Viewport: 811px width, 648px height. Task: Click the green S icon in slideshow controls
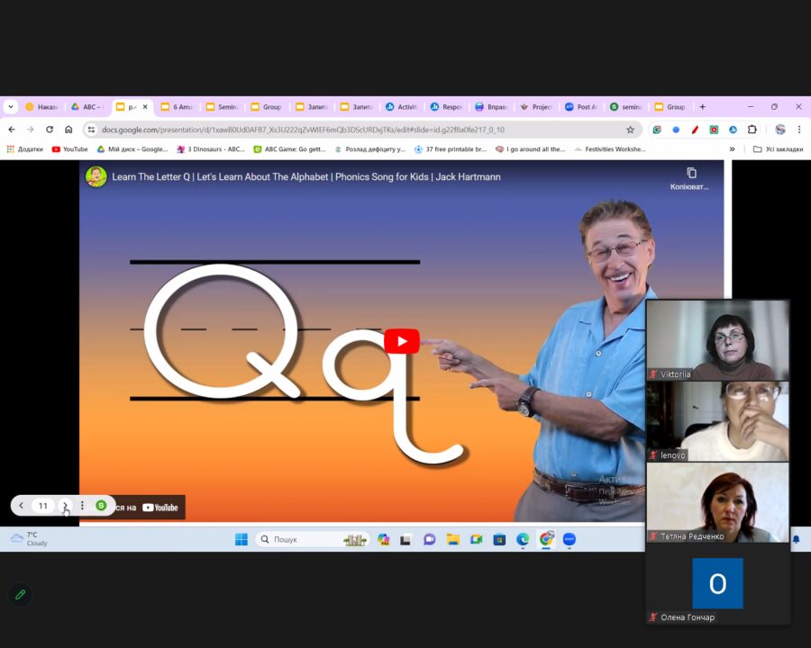click(101, 506)
